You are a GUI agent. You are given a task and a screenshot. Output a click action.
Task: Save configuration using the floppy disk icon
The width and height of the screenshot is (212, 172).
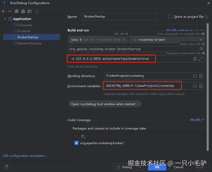23,11
